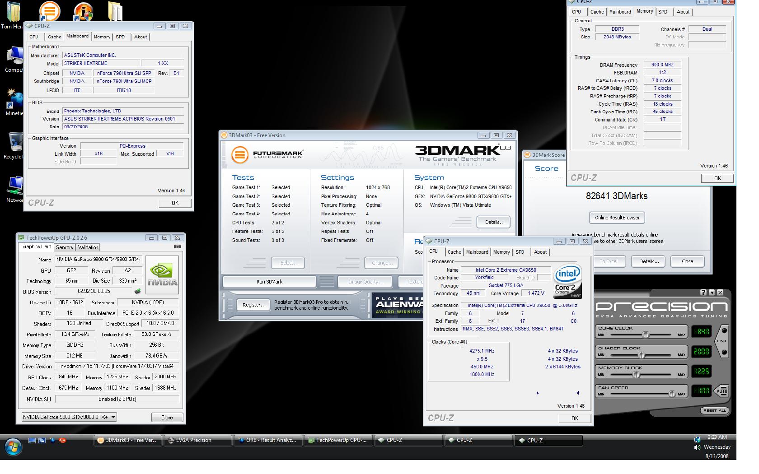Click the Alienware advertisement banner in 3DMark03

(398, 305)
